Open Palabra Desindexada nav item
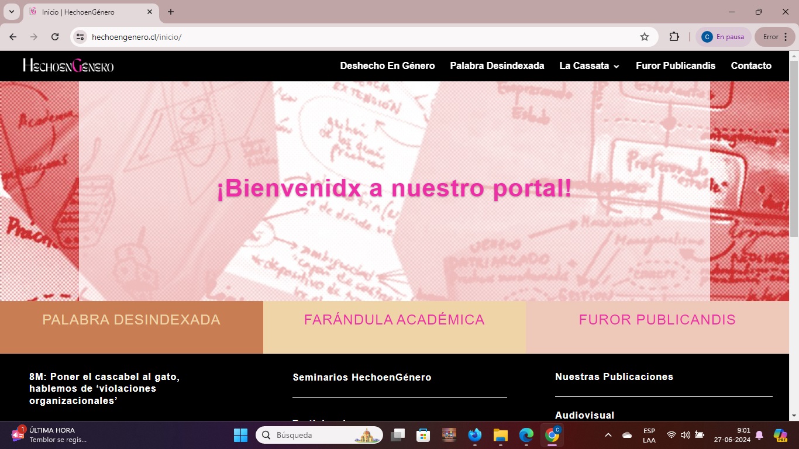Viewport: 799px width, 449px height. tap(497, 65)
